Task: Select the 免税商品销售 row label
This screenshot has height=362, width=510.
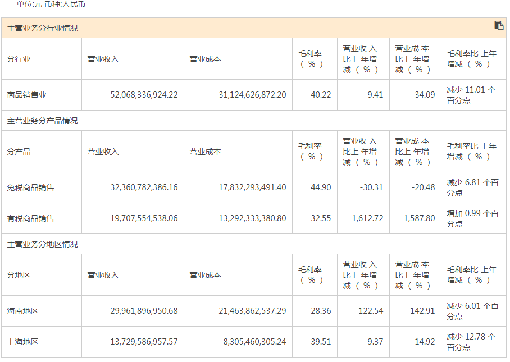Action: [x=31, y=187]
